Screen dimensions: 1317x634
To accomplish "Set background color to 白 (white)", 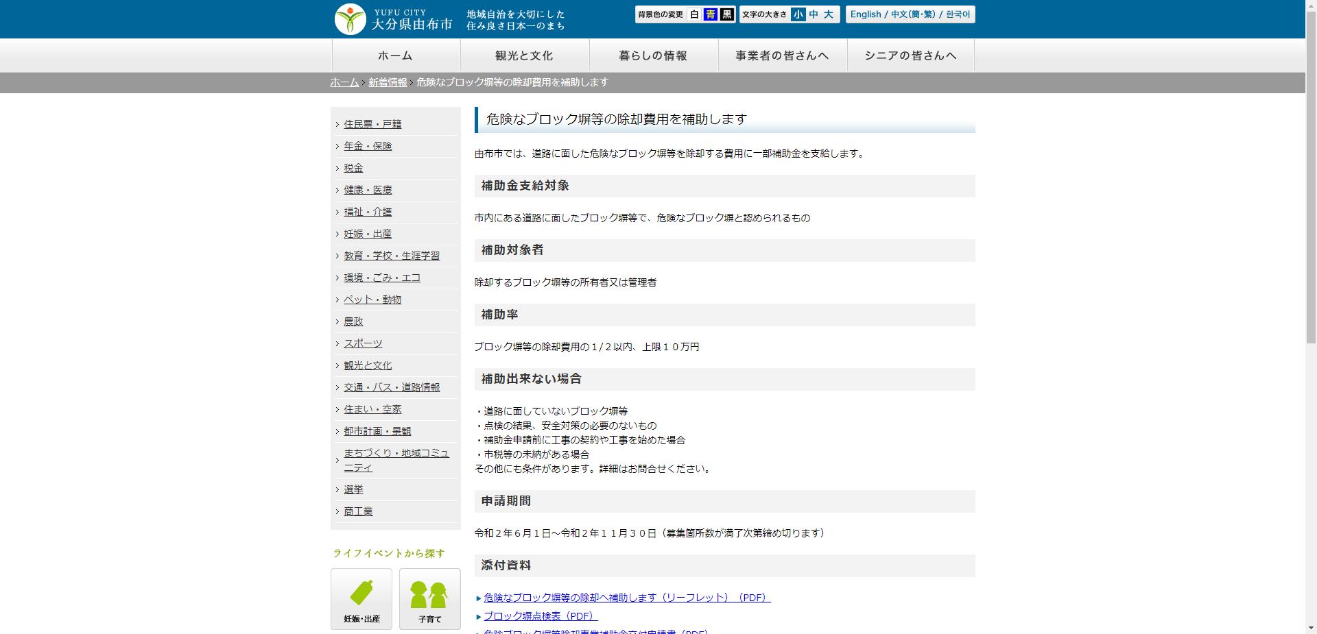I will click(695, 14).
